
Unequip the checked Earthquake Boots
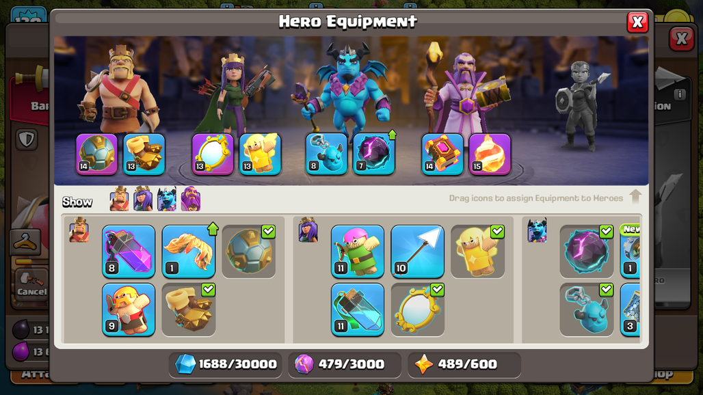[189, 310]
